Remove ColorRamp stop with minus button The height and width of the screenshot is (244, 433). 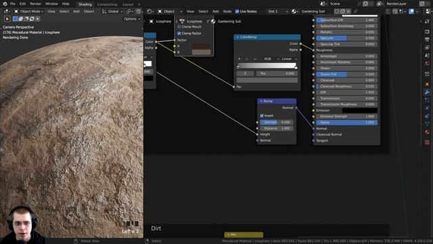coord(246,59)
